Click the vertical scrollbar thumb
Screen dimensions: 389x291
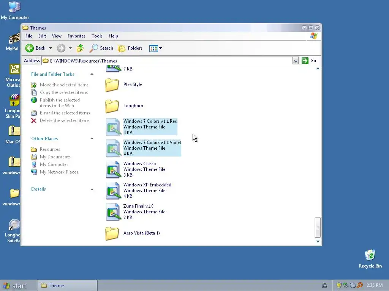pyautogui.click(x=318, y=227)
